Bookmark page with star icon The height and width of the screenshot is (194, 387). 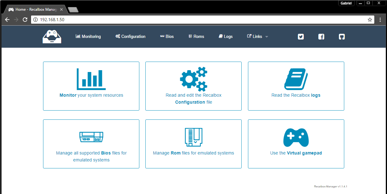click(370, 20)
